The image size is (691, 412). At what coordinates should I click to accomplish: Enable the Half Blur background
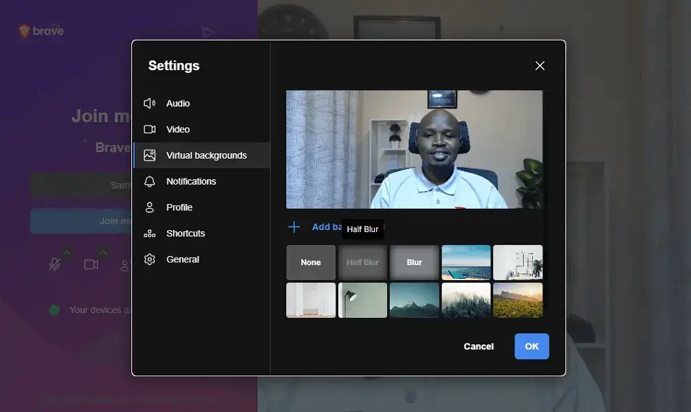[x=362, y=262]
